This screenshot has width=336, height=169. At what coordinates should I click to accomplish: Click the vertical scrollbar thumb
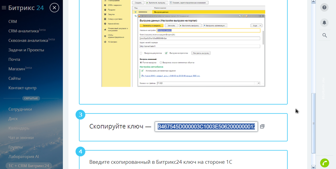coord(314,123)
